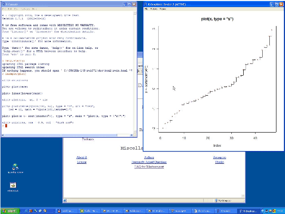Follow the Resources link

tap(219, 157)
